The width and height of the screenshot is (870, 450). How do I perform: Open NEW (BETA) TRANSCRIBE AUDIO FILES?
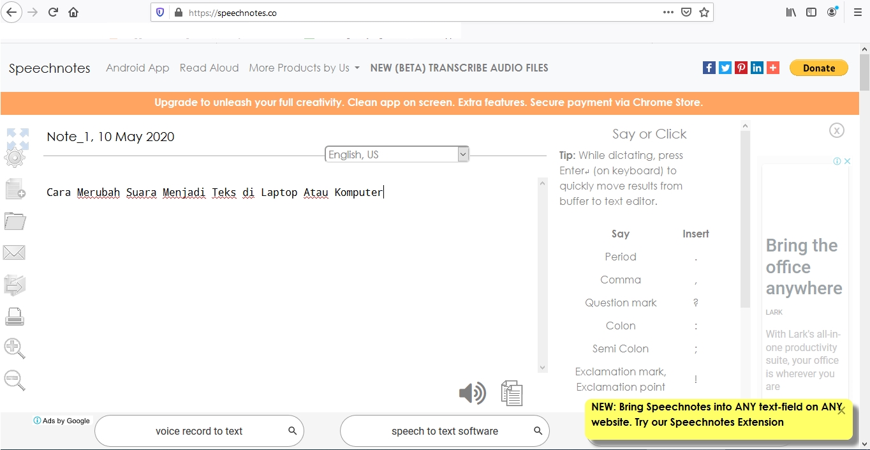pos(459,68)
